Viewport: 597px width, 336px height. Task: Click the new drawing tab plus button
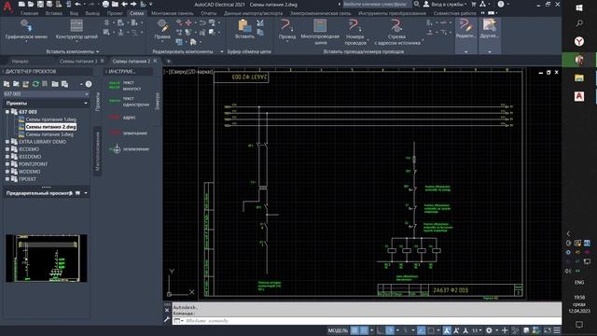tap(169, 61)
